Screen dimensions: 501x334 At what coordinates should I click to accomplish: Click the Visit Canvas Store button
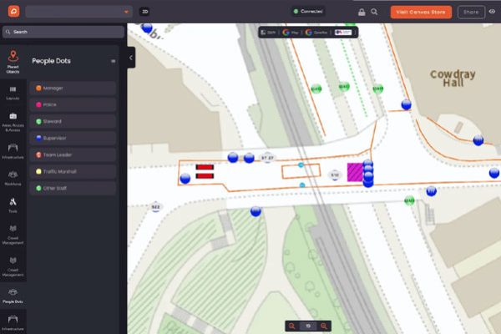pyautogui.click(x=421, y=13)
